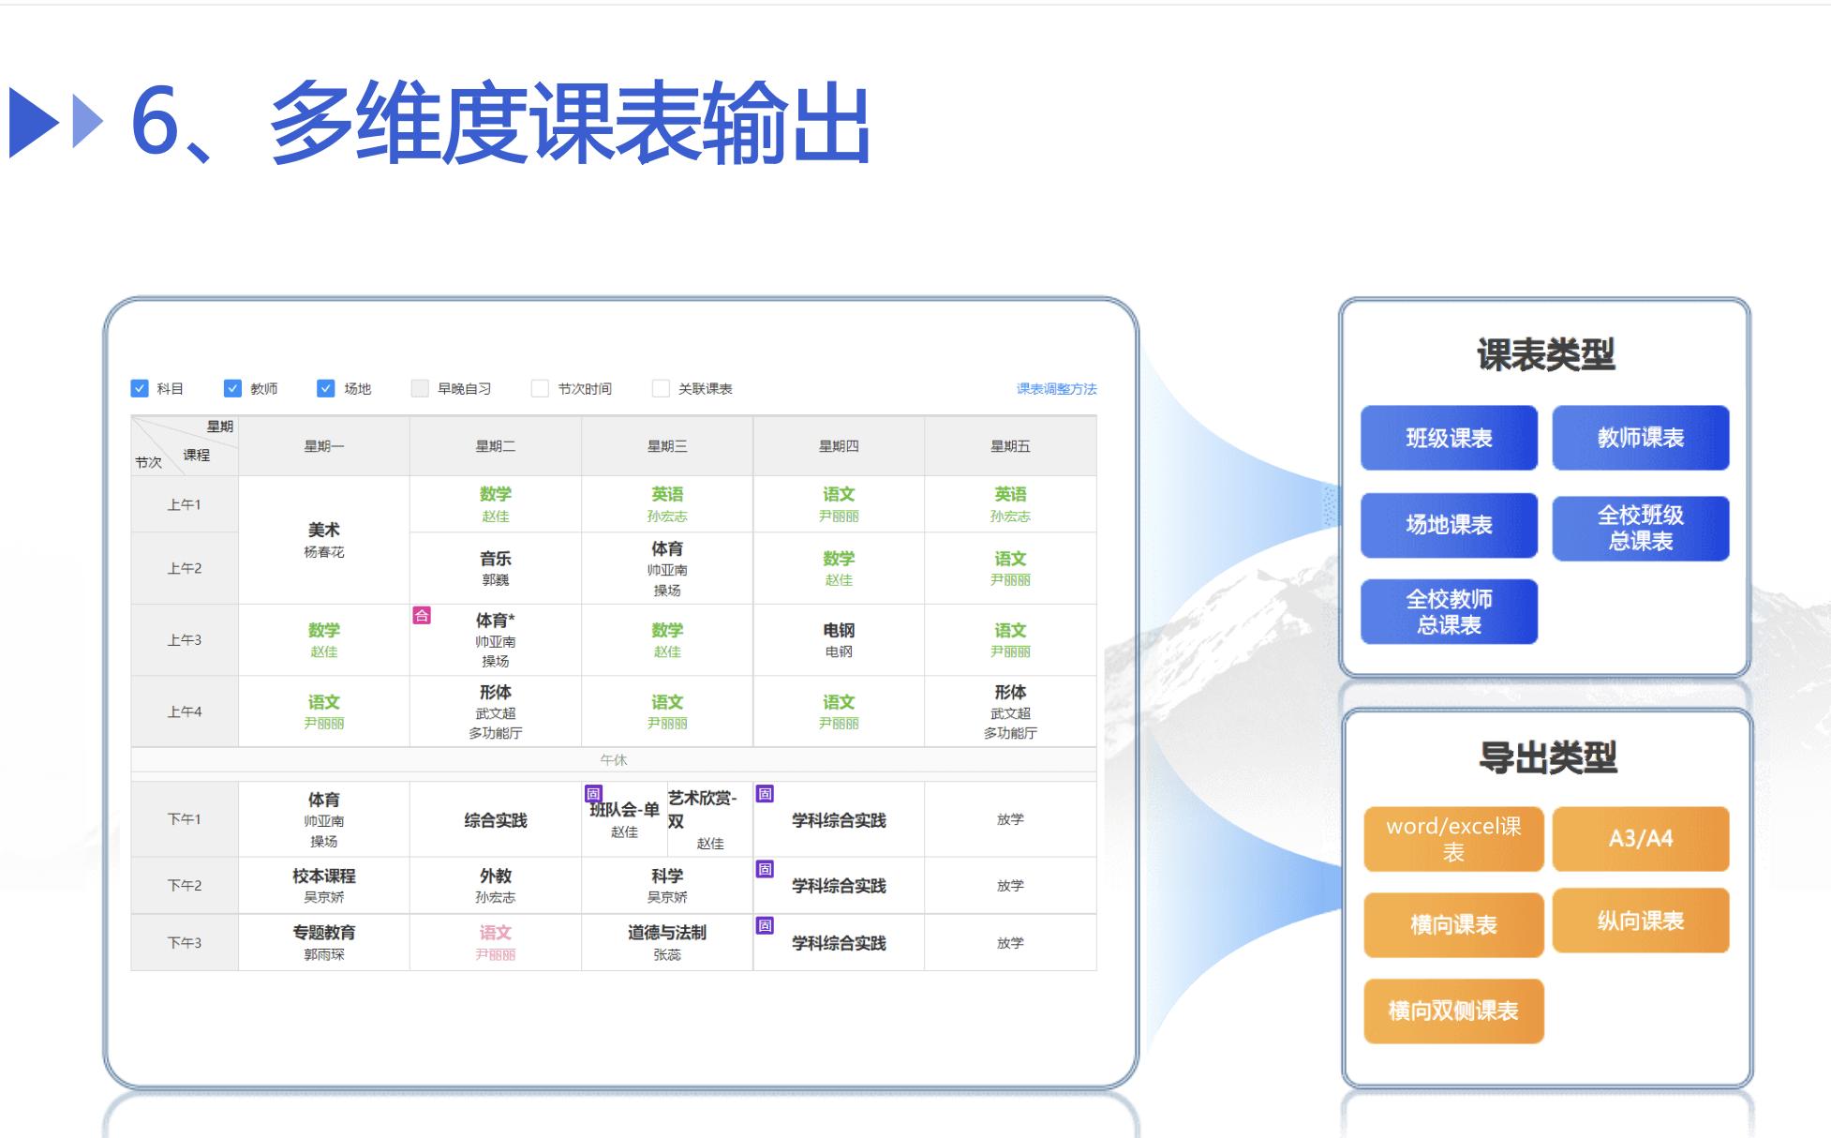
Task: Enable the 早晚自习 checkbox
Action: (x=419, y=387)
